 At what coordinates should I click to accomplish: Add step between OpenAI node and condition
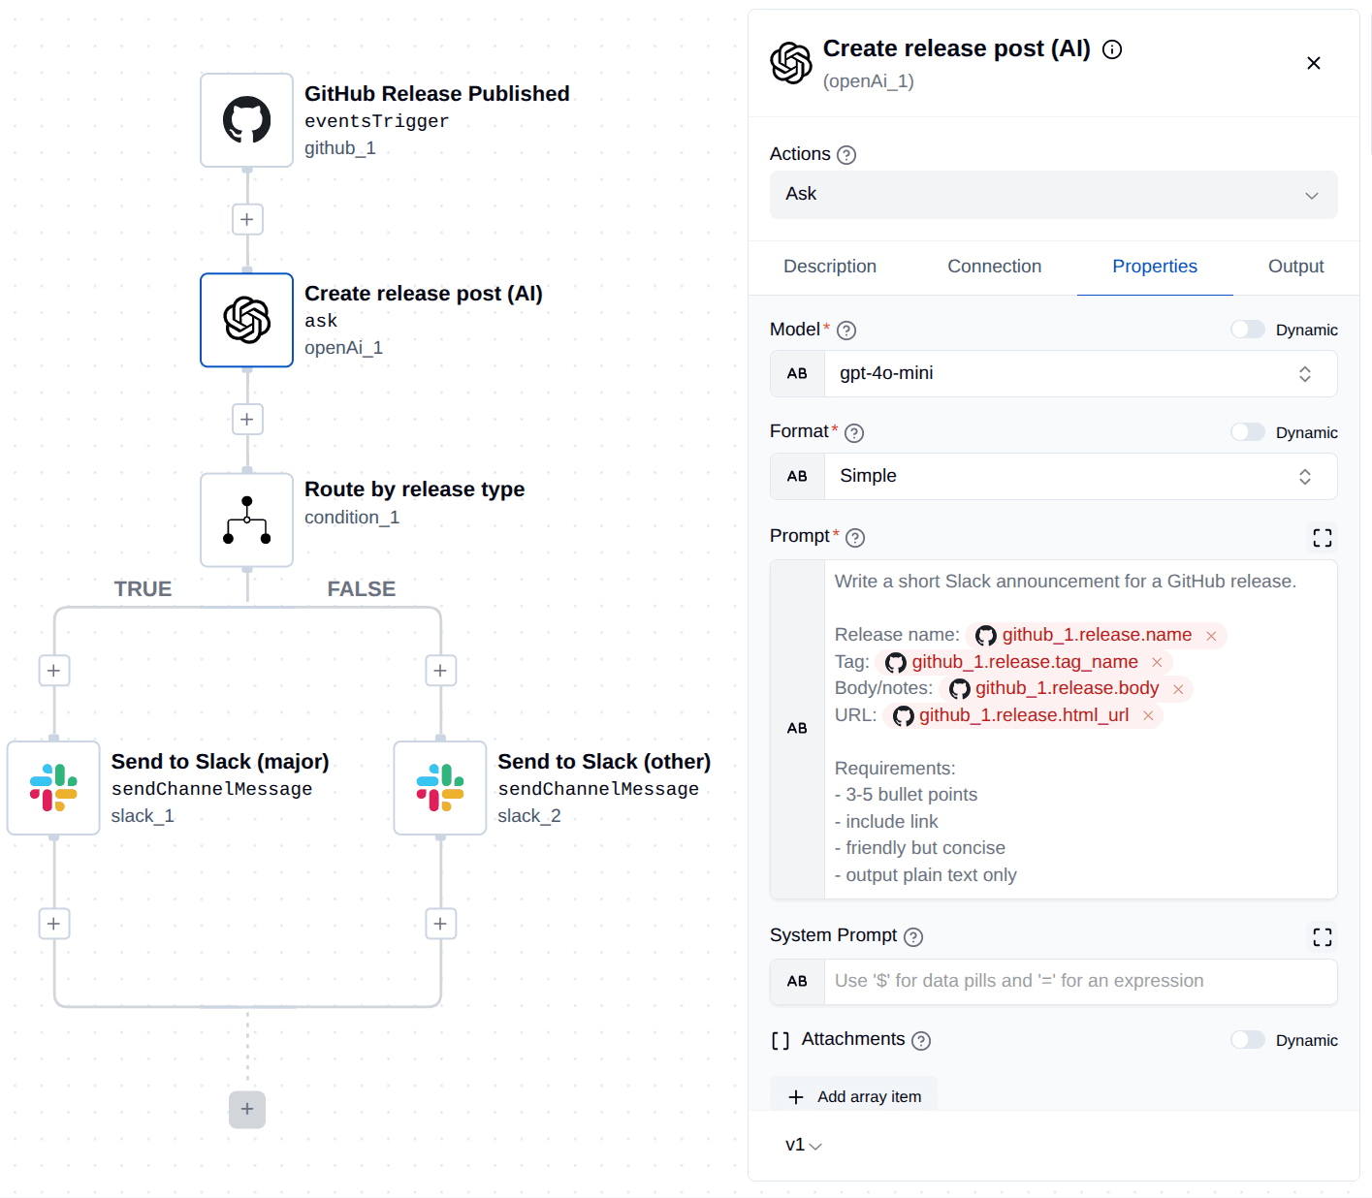click(x=247, y=419)
